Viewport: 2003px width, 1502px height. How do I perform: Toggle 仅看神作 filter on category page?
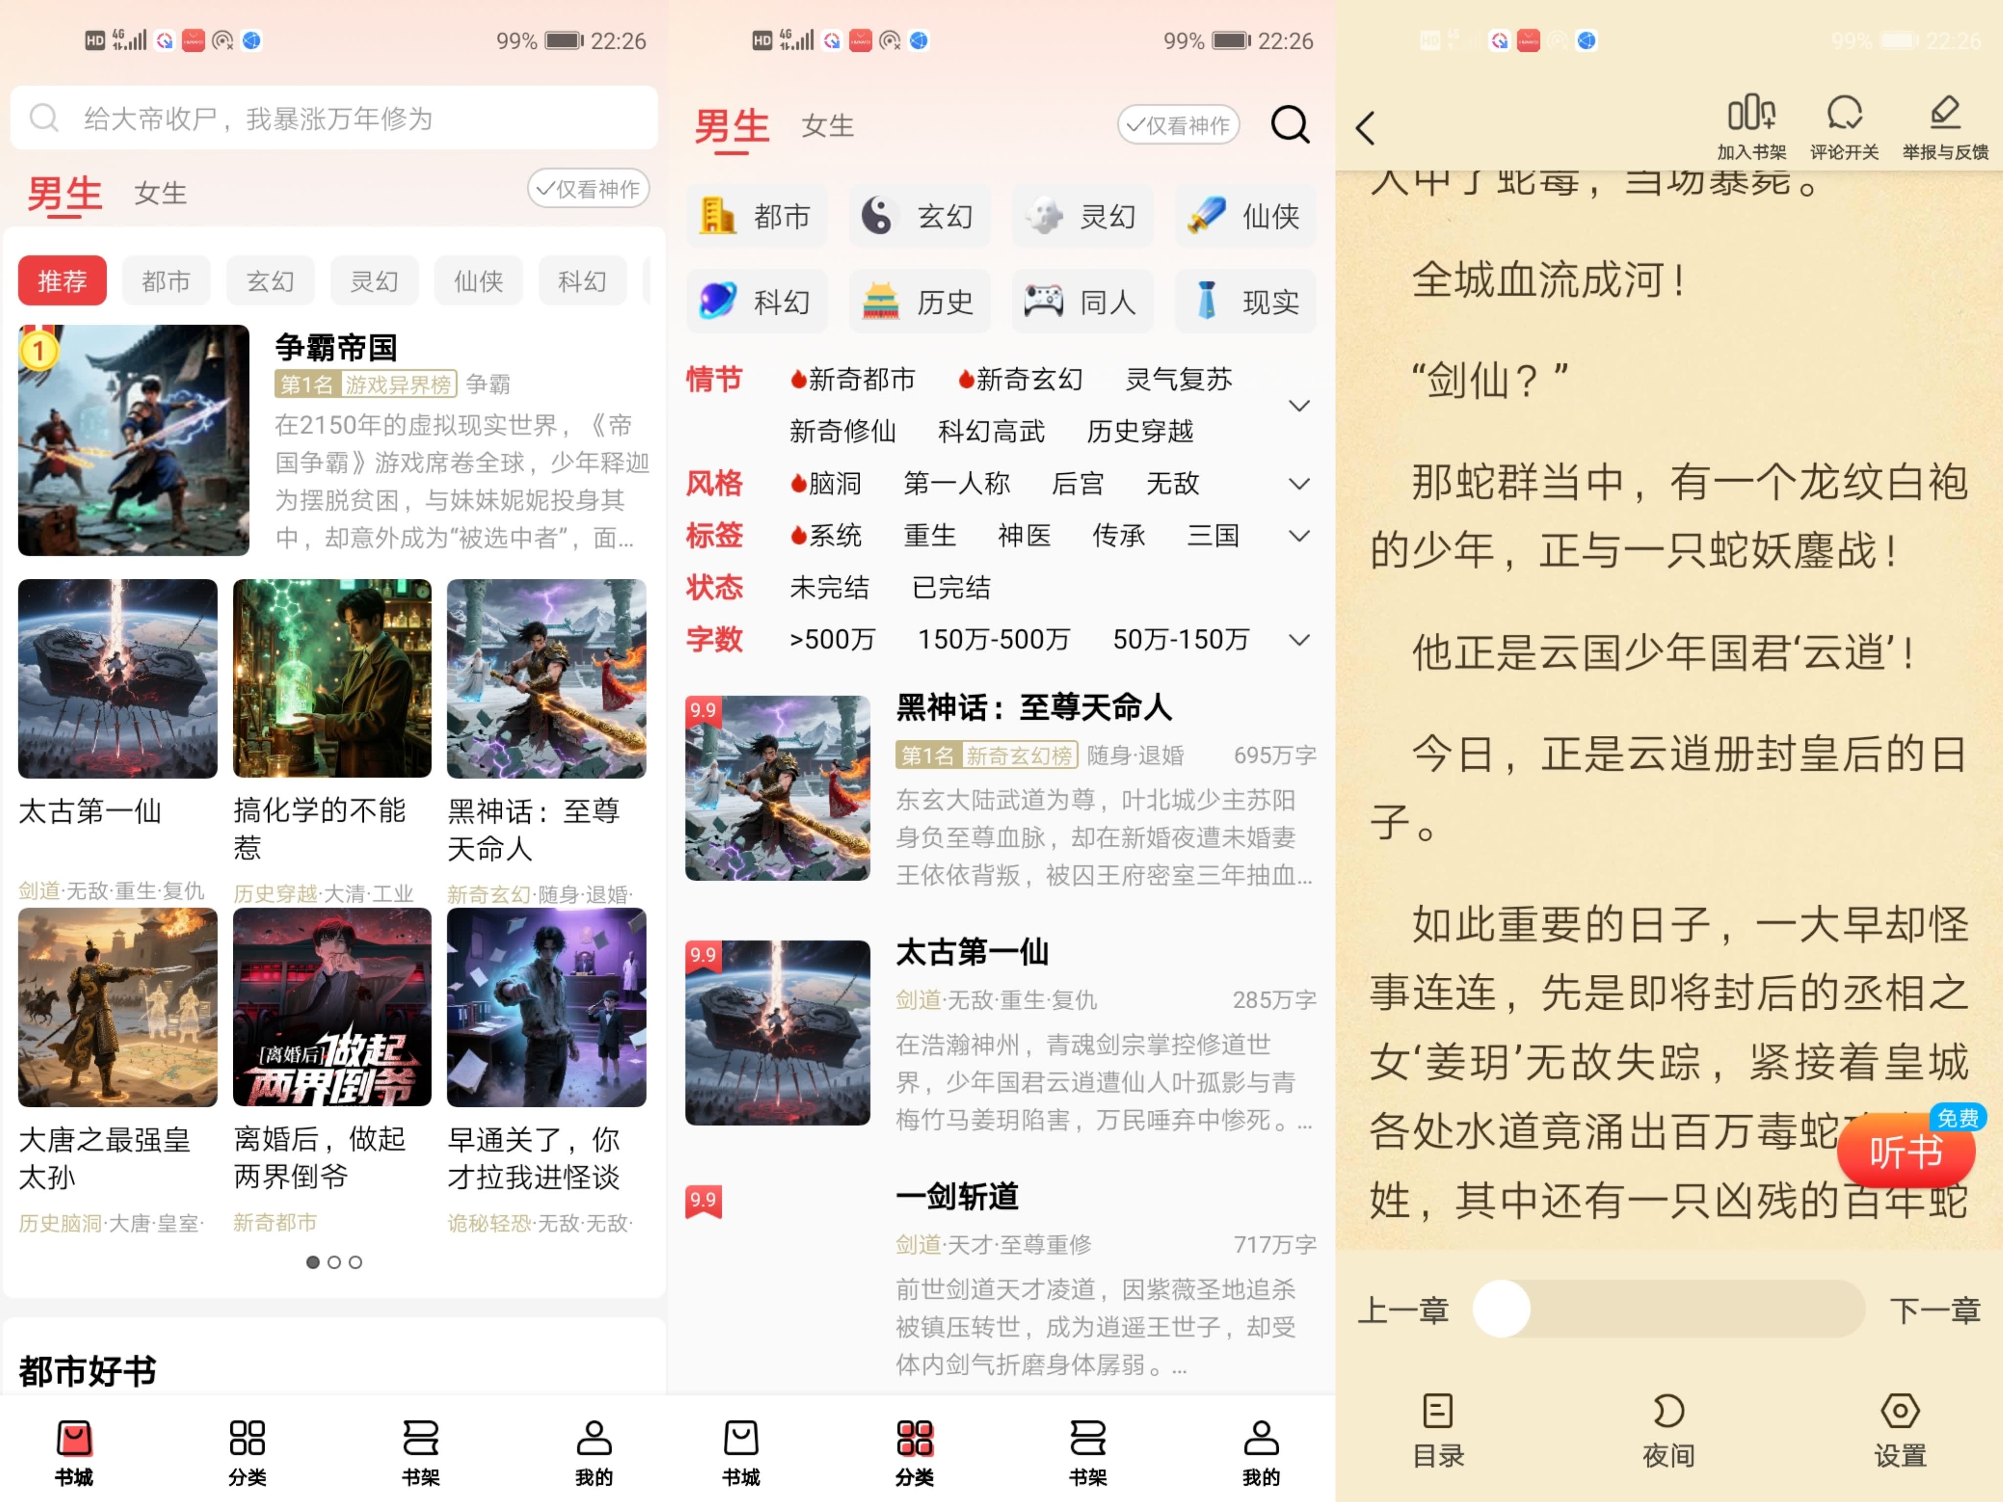[x=1178, y=125]
